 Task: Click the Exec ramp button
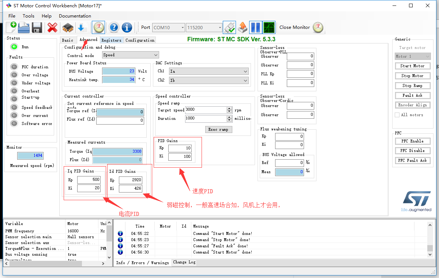click(x=218, y=129)
